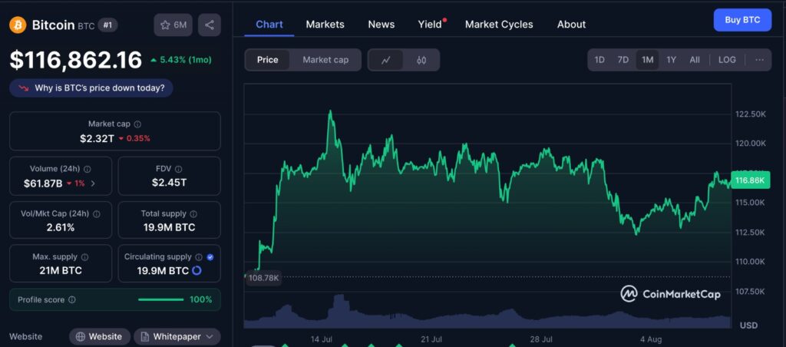The width and height of the screenshot is (786, 347).
Task: Set chart range to 1Y
Action: (x=671, y=60)
